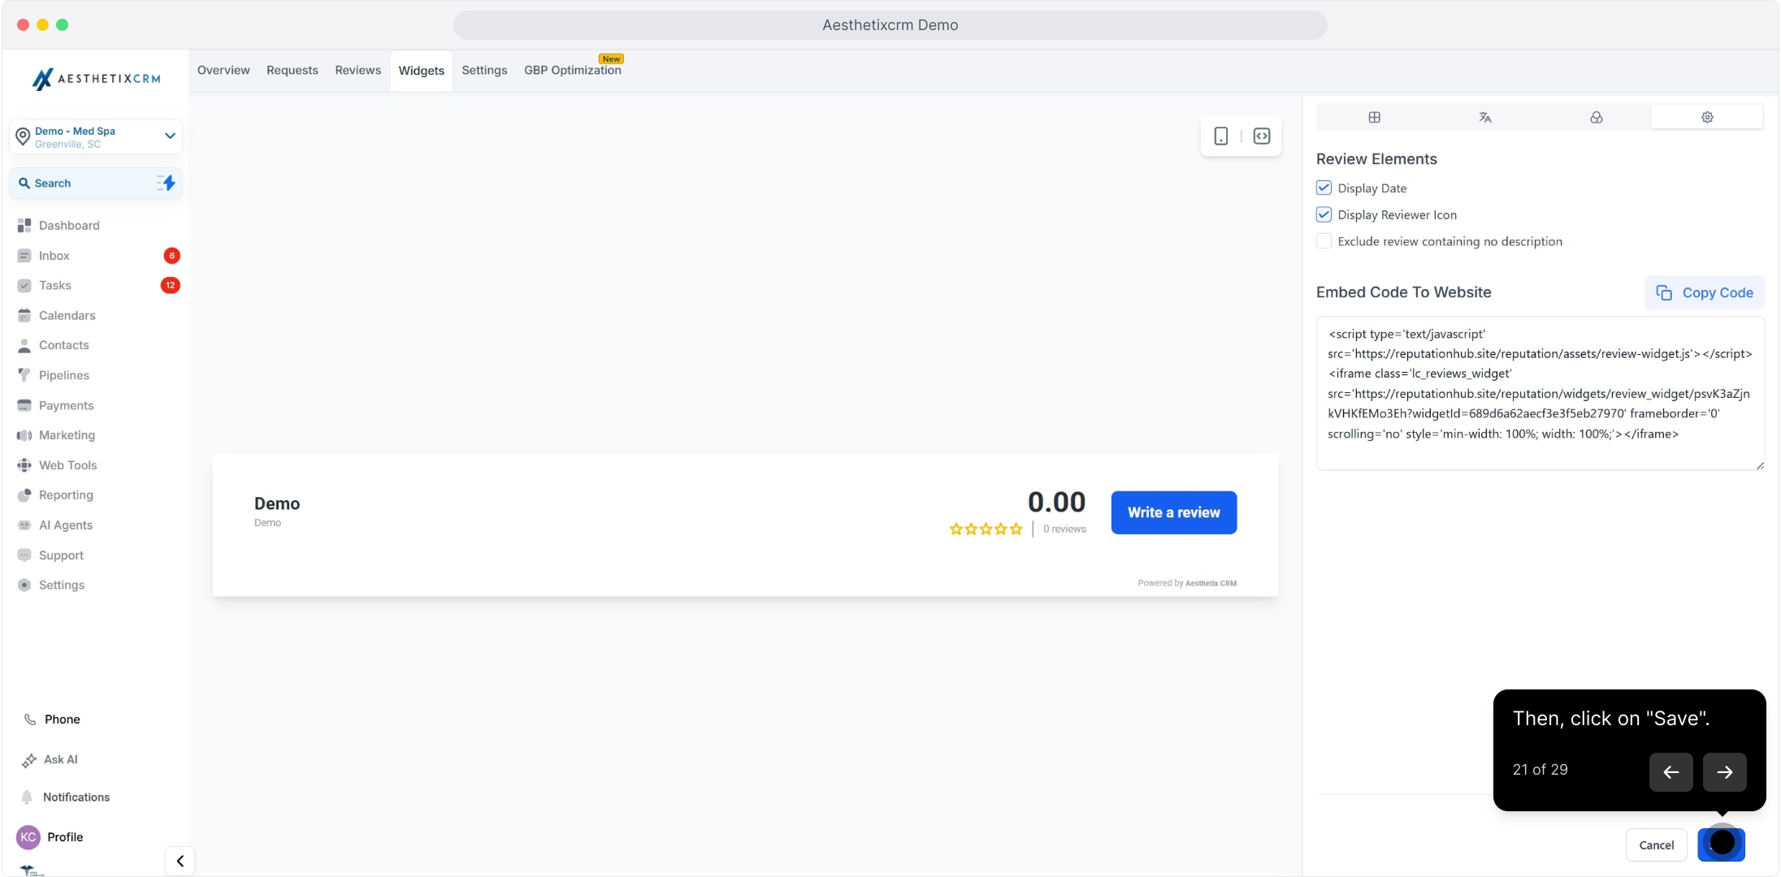The width and height of the screenshot is (1781, 877).
Task: Click the Contacts person icon
Action: click(x=24, y=345)
